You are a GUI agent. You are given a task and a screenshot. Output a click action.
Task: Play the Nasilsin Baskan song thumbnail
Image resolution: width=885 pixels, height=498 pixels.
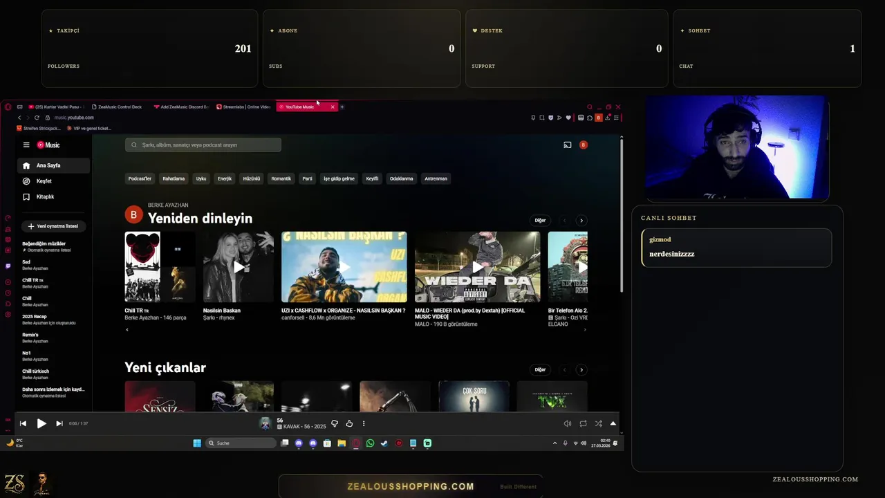(239, 267)
